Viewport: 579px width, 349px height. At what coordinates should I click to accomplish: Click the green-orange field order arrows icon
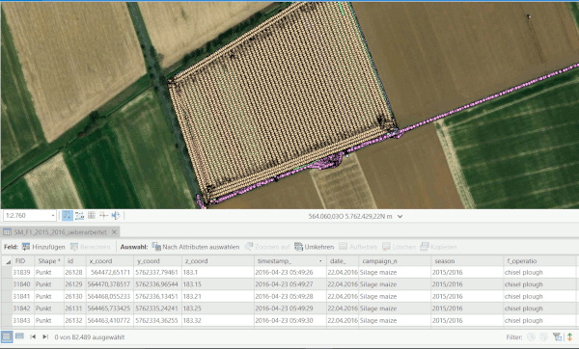(x=570, y=336)
